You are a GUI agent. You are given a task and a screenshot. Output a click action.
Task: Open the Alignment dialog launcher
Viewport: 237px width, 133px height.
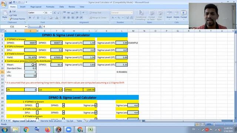coord(108,22)
